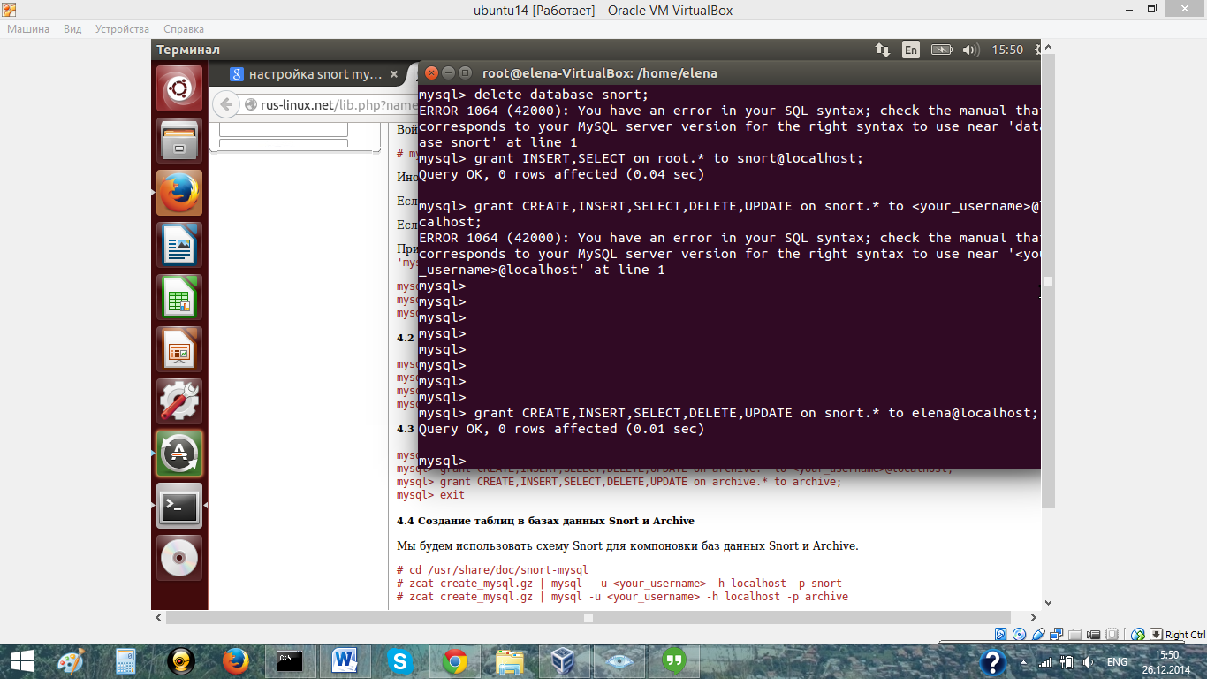This screenshot has height=679, width=1207.
Task: Open Firefox from the Windows taskbar
Action: click(x=234, y=661)
